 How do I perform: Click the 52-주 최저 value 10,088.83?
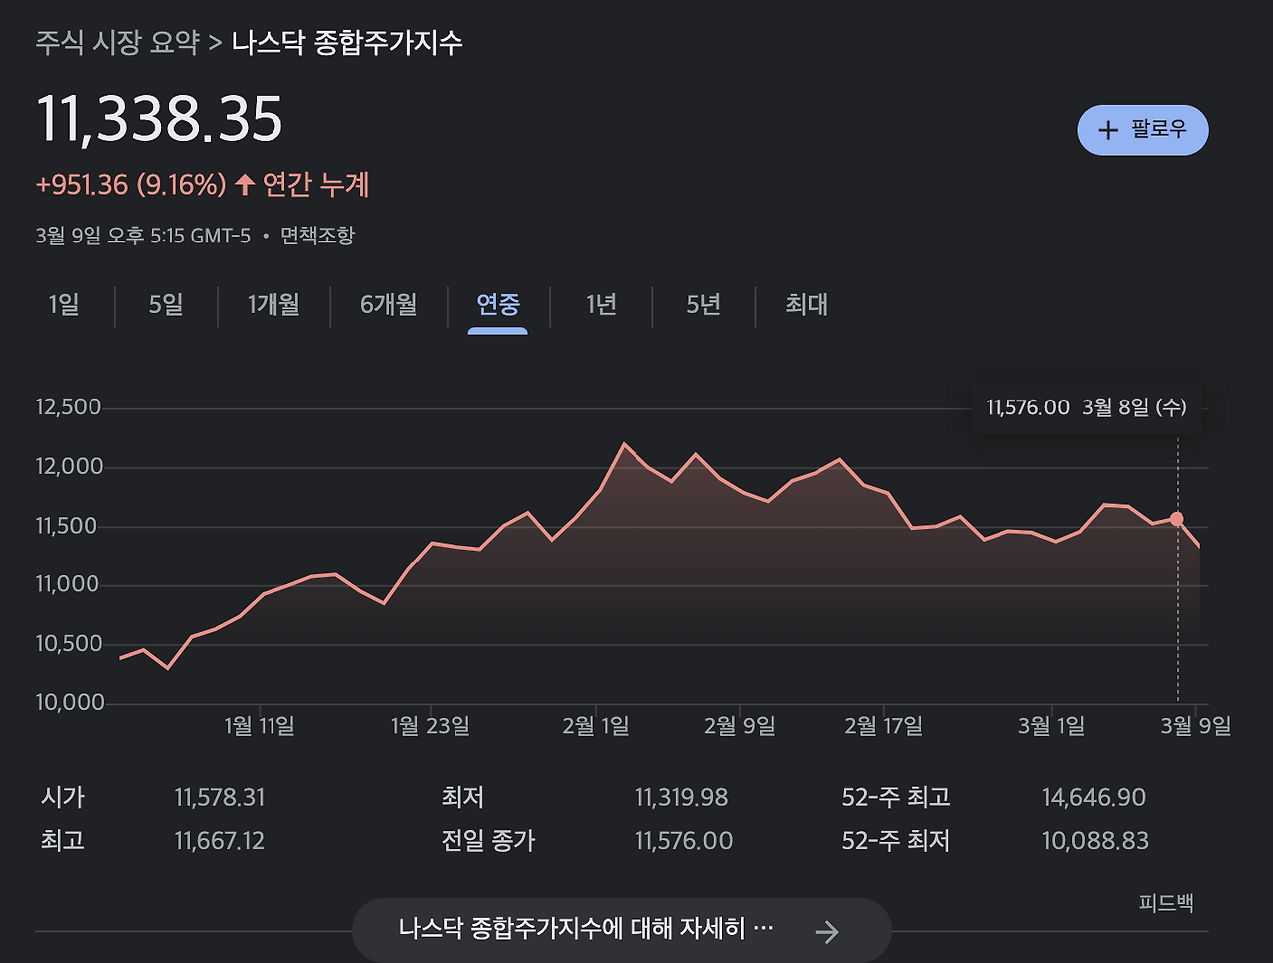[1095, 841]
